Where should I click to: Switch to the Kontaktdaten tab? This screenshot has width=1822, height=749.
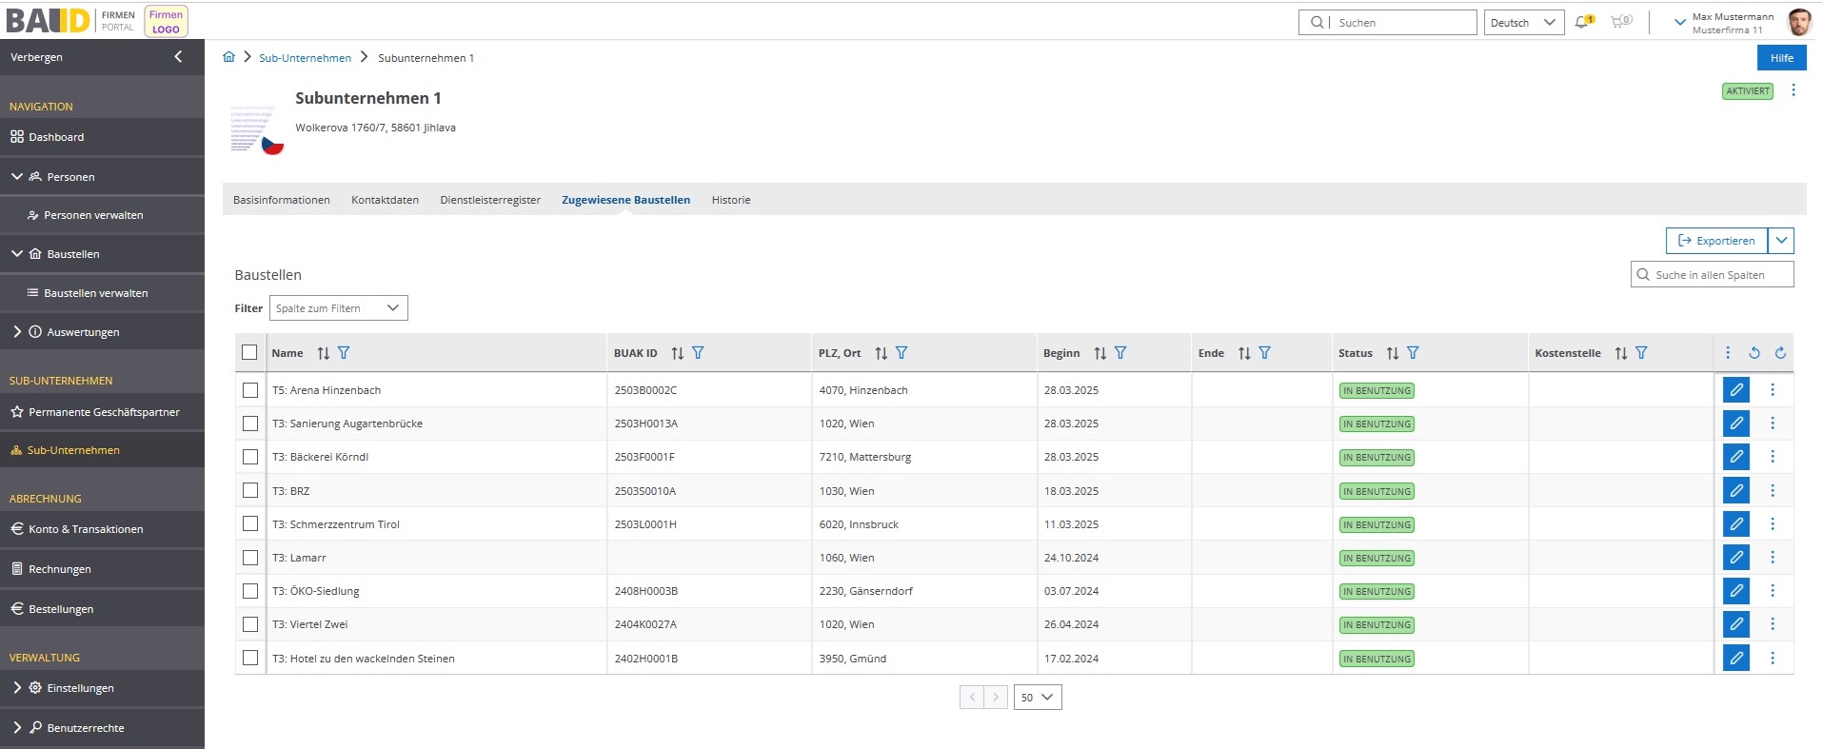pyautogui.click(x=385, y=200)
